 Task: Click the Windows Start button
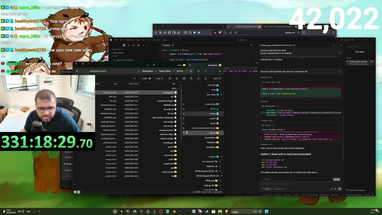pyautogui.click(x=267, y=211)
